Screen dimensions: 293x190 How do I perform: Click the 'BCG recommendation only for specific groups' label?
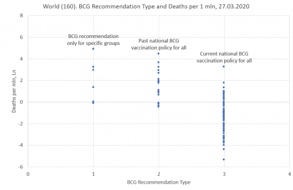point(93,40)
